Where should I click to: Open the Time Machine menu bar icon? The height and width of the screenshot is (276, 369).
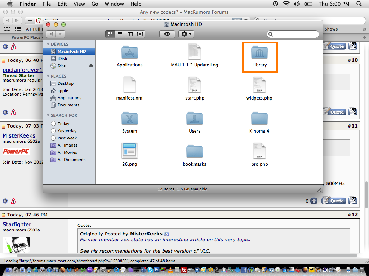(x=275, y=4)
